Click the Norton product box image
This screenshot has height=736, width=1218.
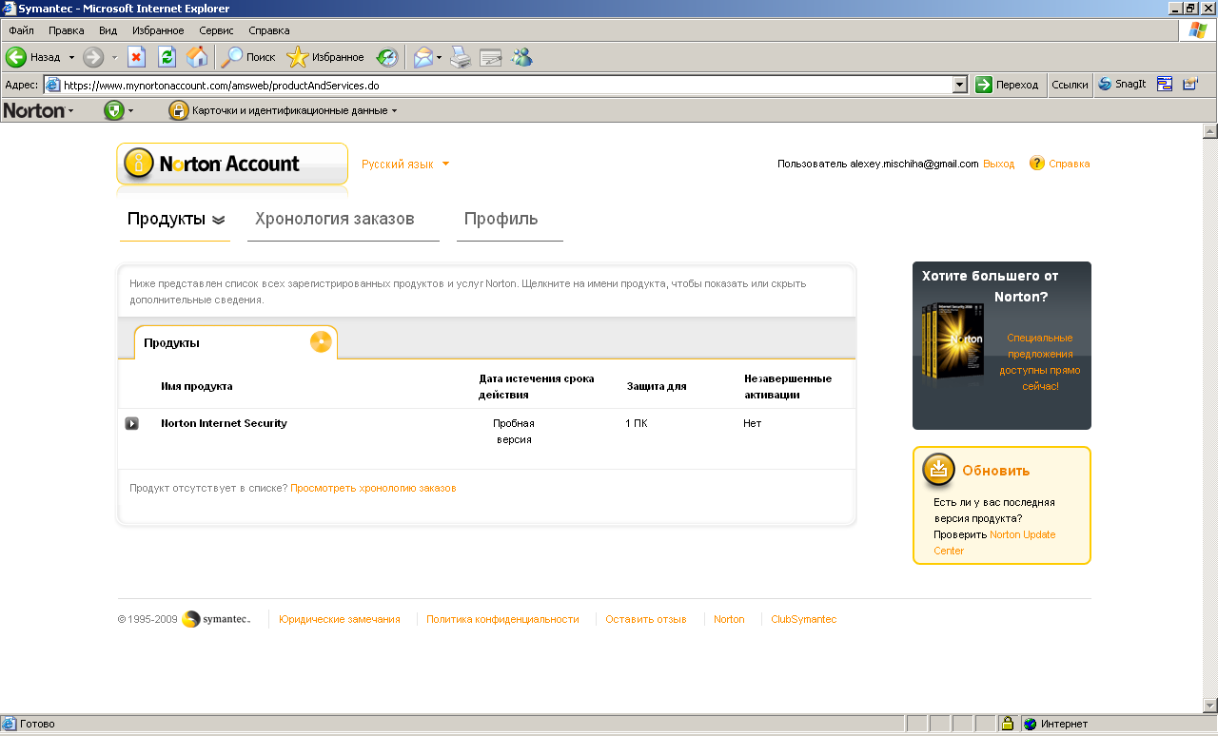[x=953, y=344]
